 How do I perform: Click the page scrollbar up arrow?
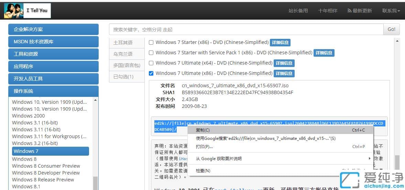point(397,41)
